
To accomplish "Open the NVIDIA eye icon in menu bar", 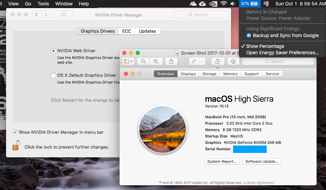I will coord(213,4).
